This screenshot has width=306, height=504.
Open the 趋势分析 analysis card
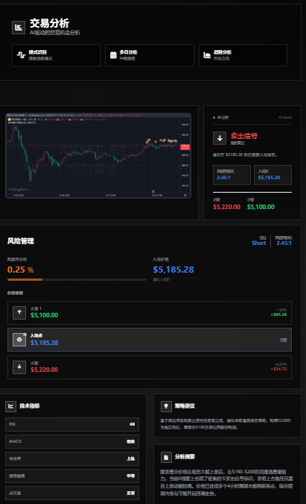point(243,55)
